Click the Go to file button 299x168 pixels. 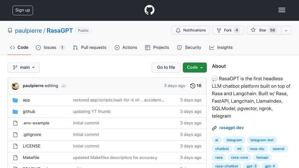click(x=166, y=68)
